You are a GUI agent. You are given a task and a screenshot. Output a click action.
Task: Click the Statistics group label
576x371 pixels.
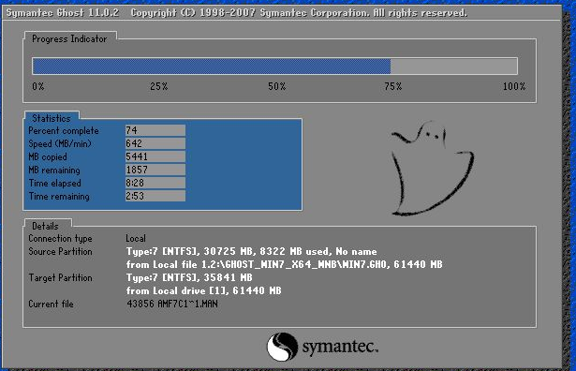point(52,118)
